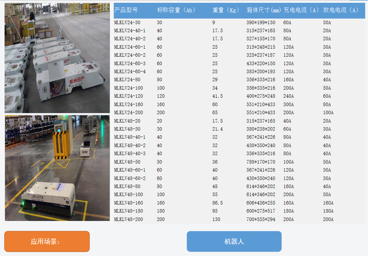
Task: Click weight value 41.5
Action: (x=218, y=96)
